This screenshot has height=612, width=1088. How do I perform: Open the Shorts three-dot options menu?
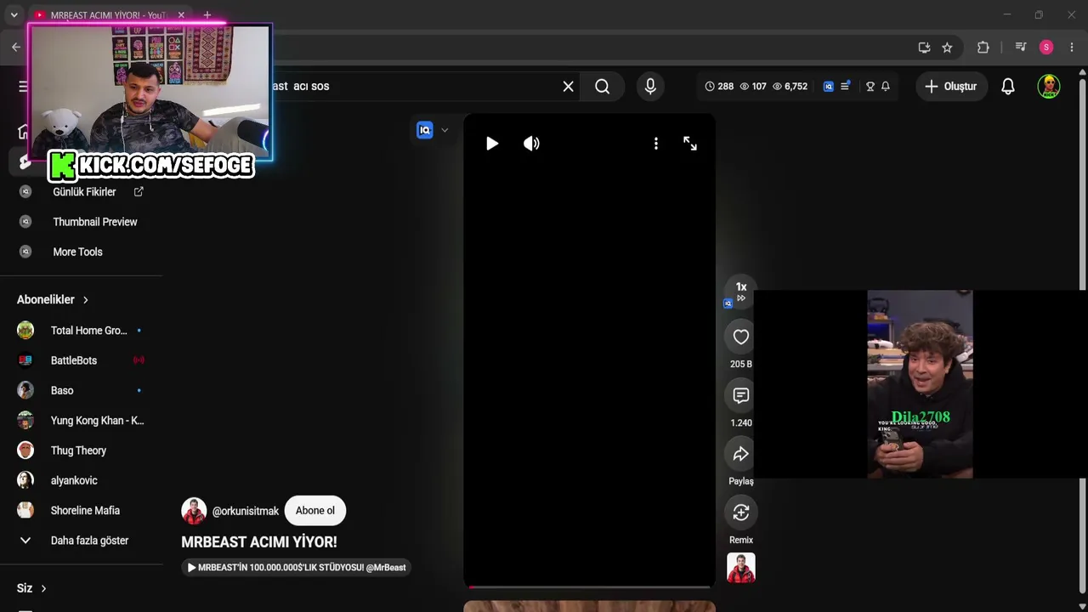(x=655, y=144)
